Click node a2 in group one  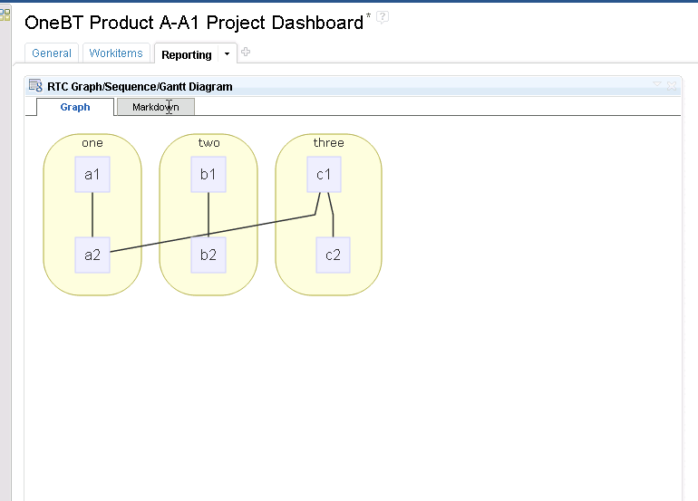pyautogui.click(x=92, y=255)
